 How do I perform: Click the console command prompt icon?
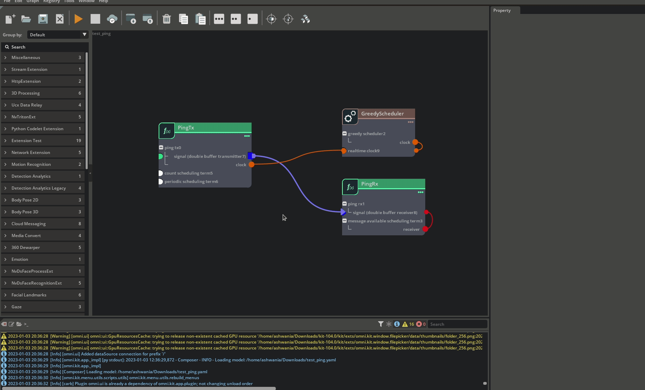tap(26, 324)
